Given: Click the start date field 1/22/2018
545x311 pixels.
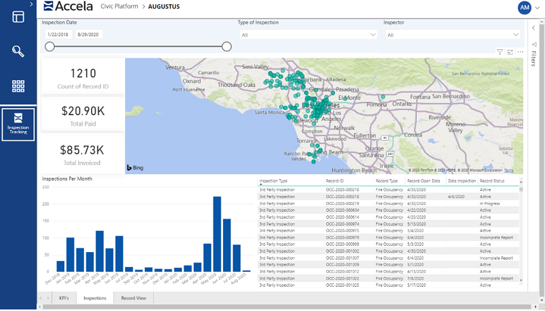Looking at the screenshot, I should [x=57, y=35].
